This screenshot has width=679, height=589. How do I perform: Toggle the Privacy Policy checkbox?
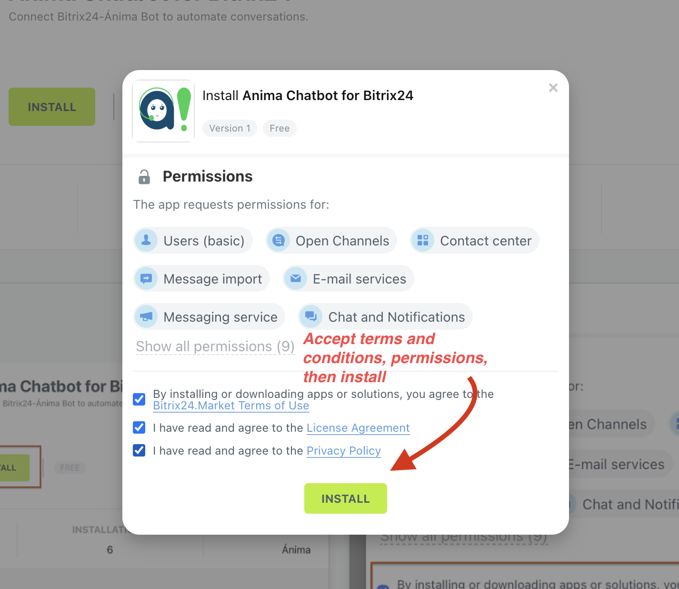pyautogui.click(x=139, y=450)
